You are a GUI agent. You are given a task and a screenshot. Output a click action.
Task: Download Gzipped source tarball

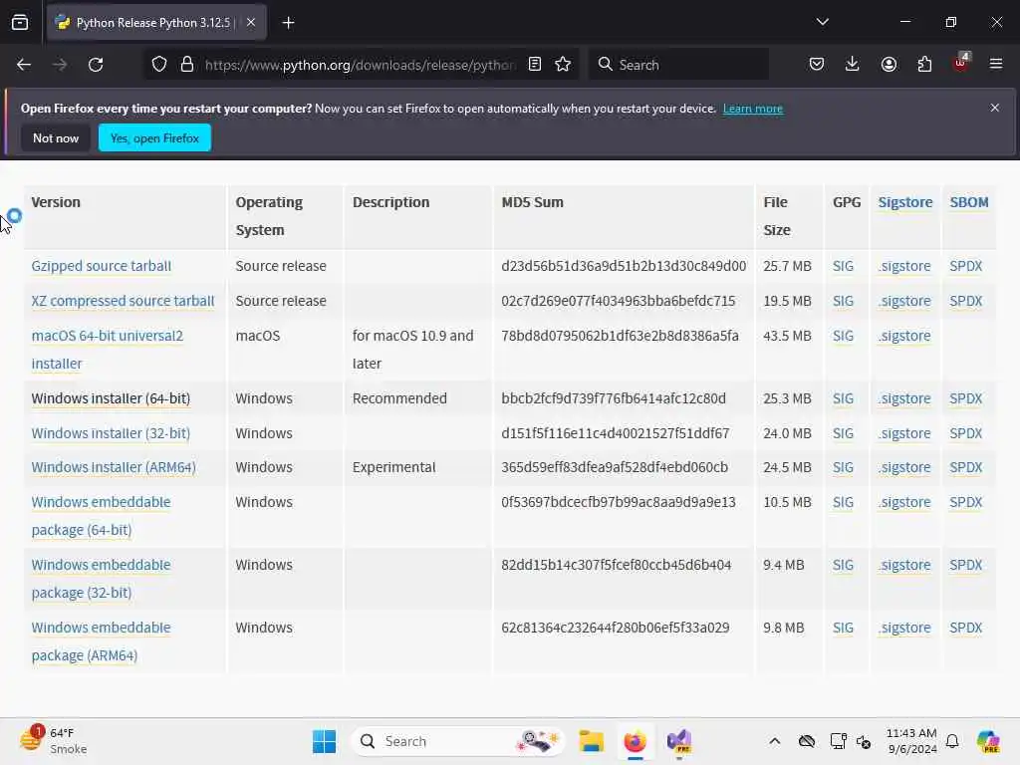coord(102,266)
